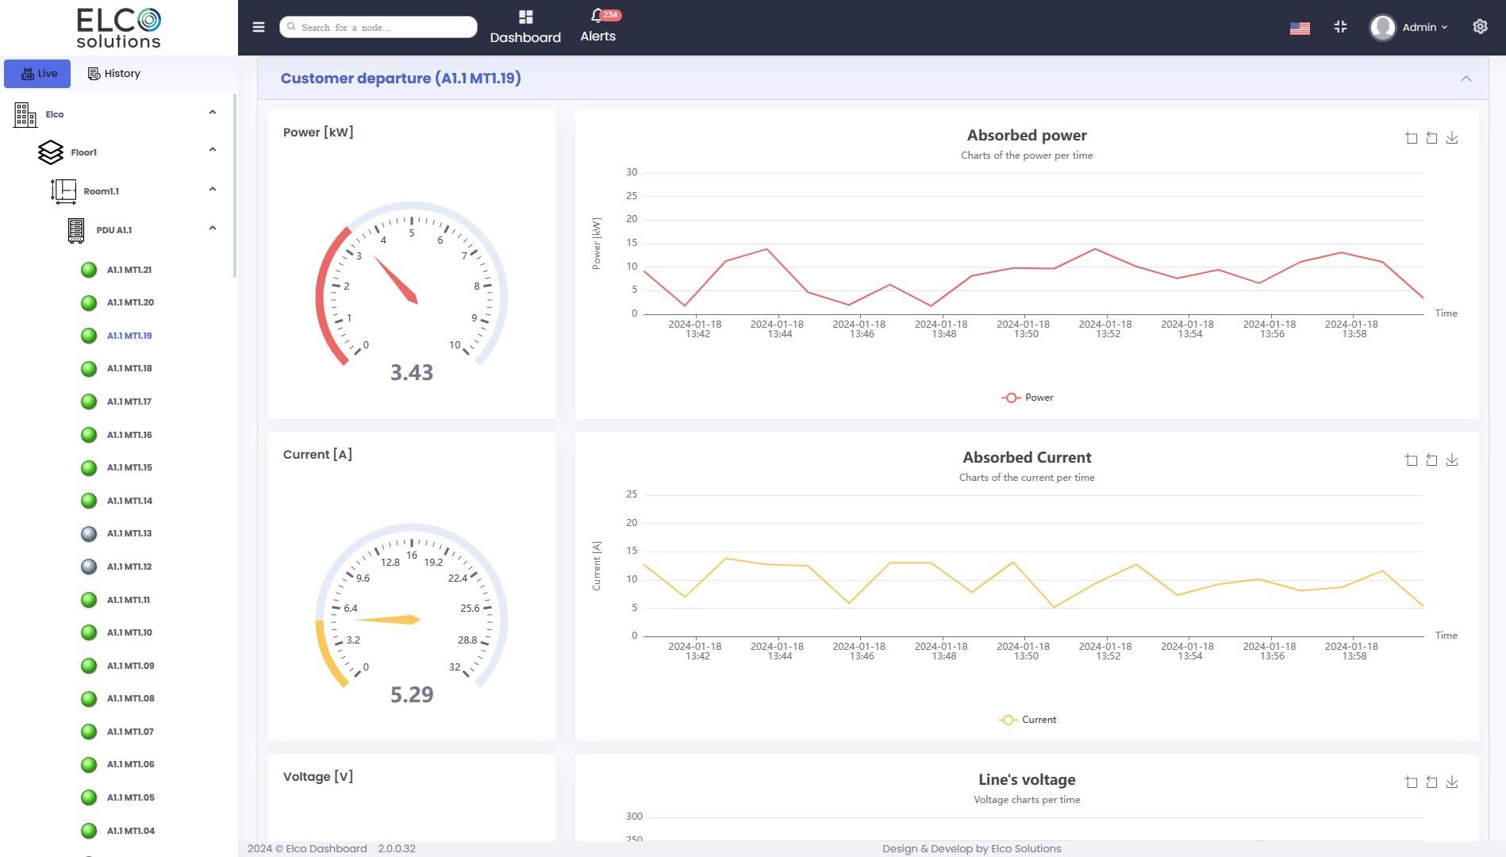Image resolution: width=1506 pixels, height=857 pixels.
Task: Click the US flag language selector
Action: [x=1300, y=27]
